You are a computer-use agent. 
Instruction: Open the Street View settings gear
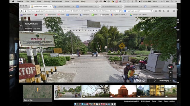[143, 81]
